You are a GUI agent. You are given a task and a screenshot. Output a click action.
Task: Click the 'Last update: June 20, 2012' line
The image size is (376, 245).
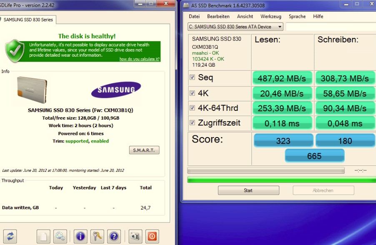pyautogui.click(x=63, y=170)
